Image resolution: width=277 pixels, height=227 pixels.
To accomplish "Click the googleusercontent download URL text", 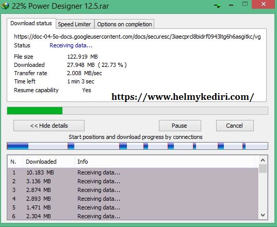I will click(x=137, y=37).
